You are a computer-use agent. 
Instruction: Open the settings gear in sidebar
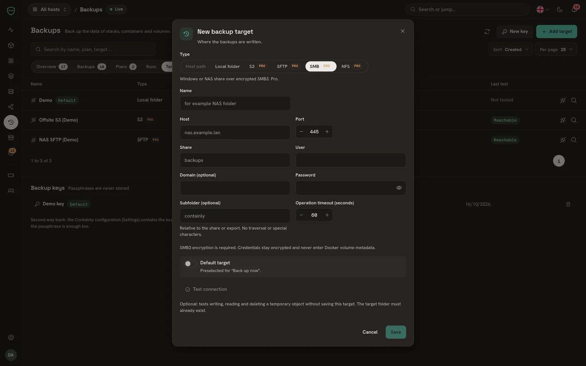[x=11, y=338]
